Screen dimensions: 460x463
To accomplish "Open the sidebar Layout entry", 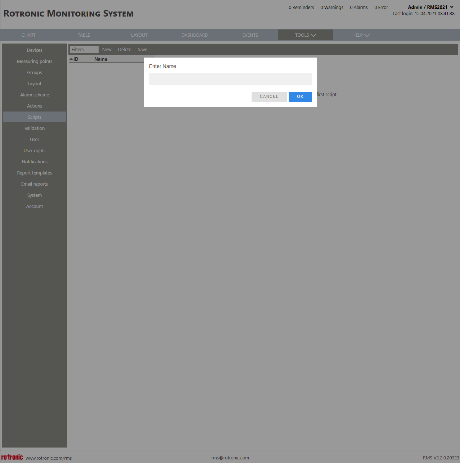I will (35, 83).
